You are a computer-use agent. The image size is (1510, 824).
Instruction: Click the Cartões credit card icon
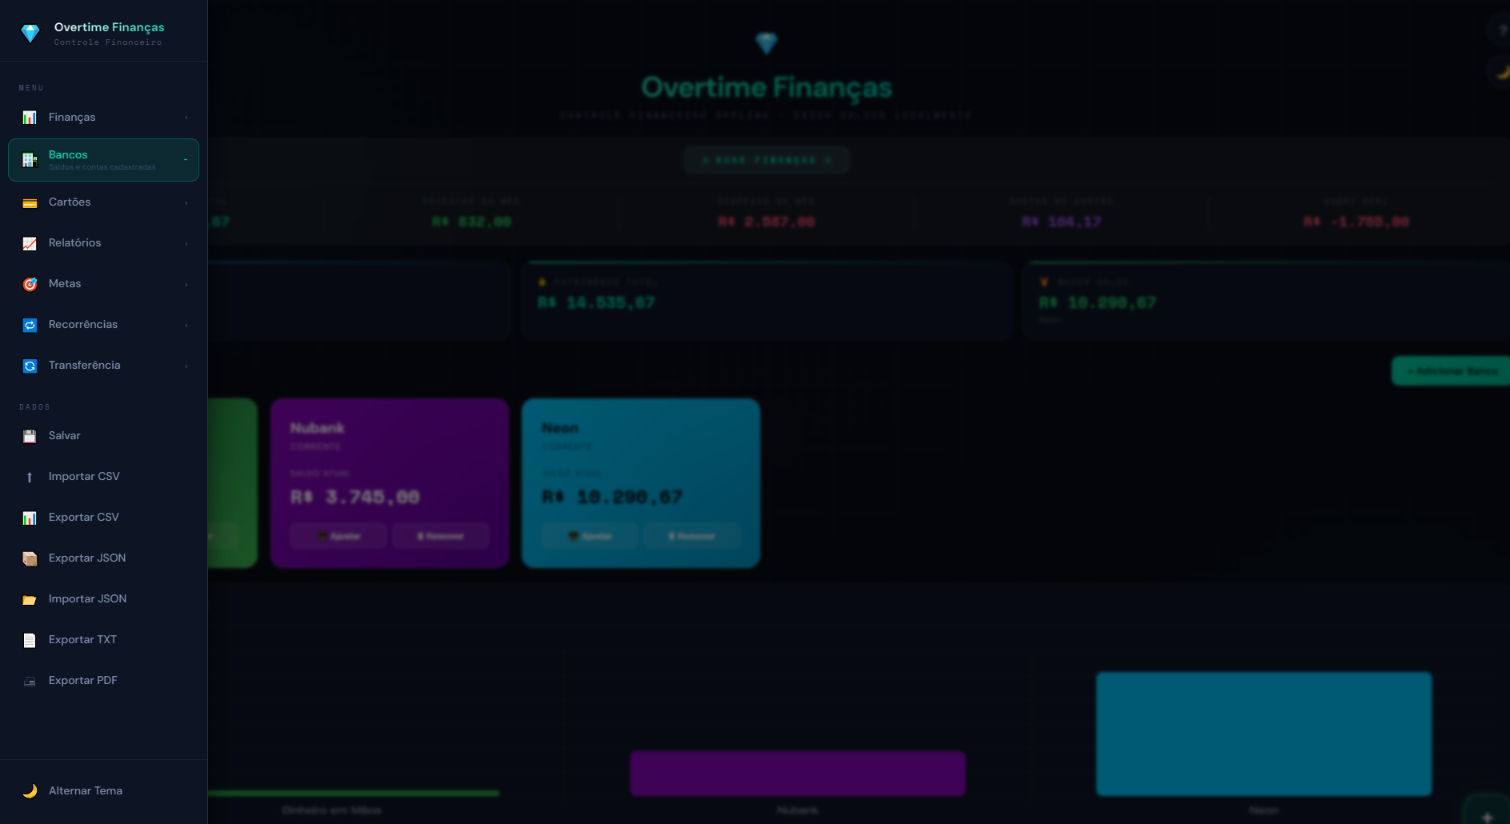(30, 202)
